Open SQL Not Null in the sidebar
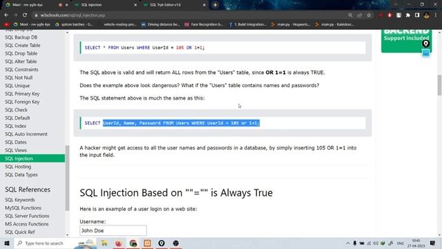 point(19,77)
